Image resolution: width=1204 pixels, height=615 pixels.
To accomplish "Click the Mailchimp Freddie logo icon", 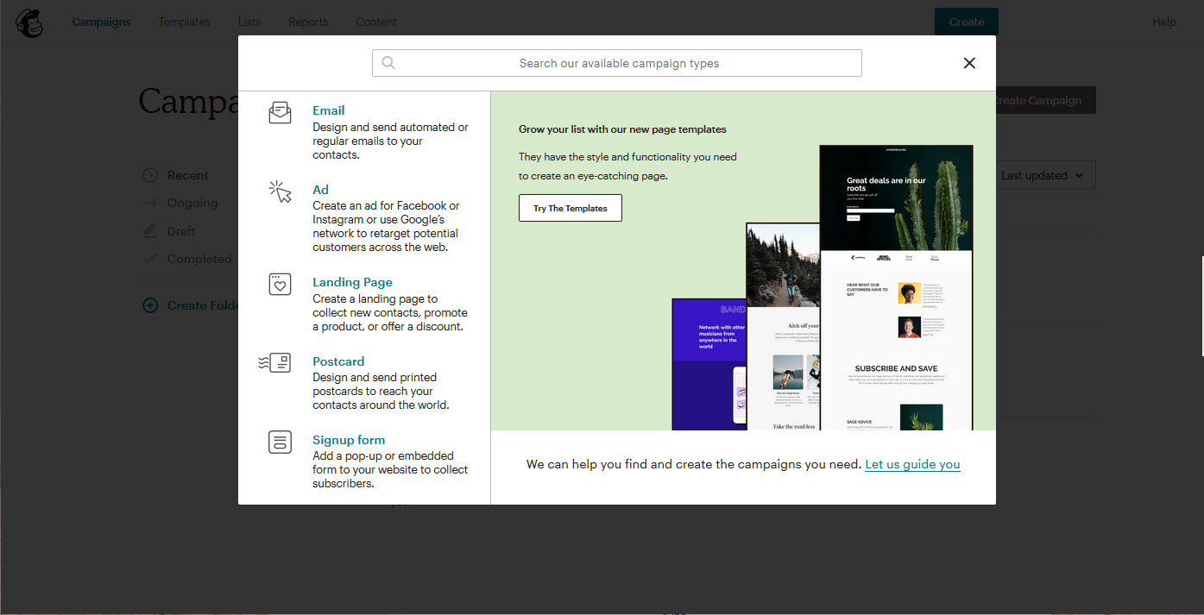I will point(28,22).
